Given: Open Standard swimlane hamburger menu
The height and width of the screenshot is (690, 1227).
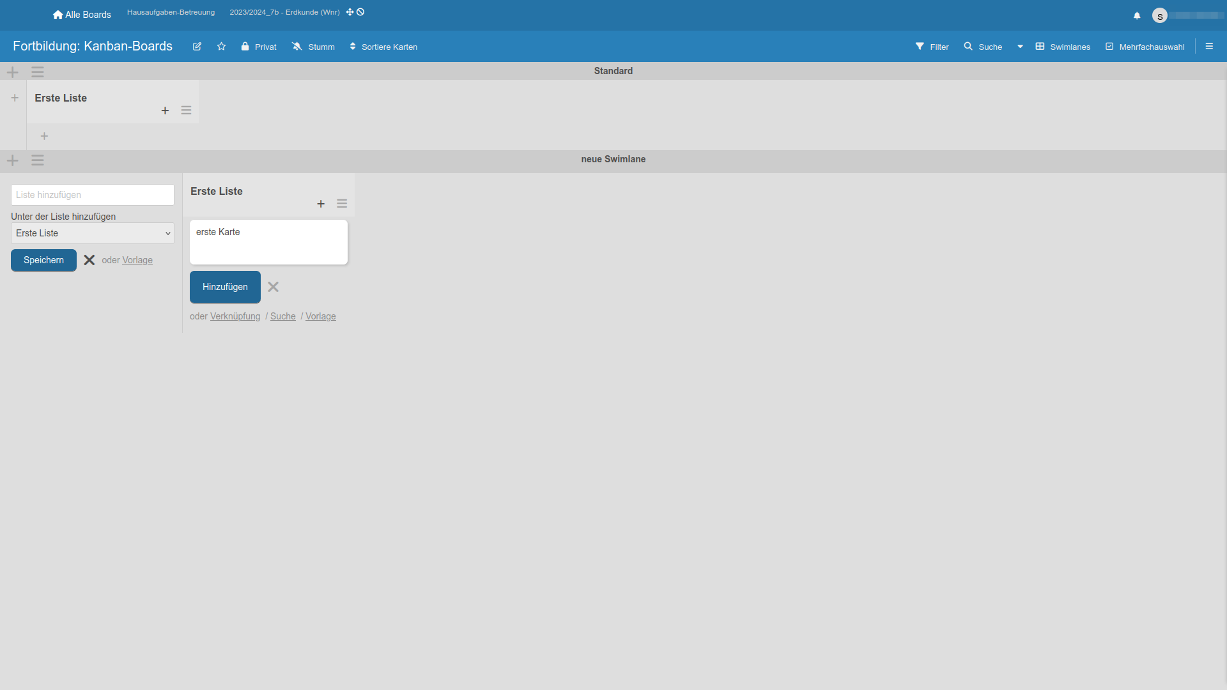Looking at the screenshot, I should coord(38,72).
